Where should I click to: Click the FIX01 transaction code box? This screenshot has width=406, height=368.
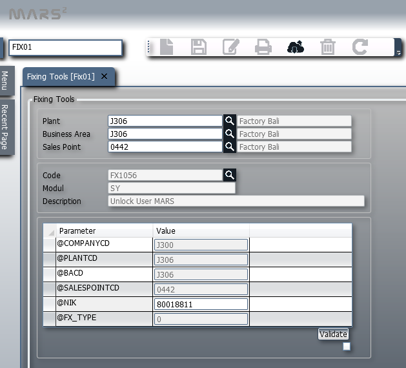point(65,47)
